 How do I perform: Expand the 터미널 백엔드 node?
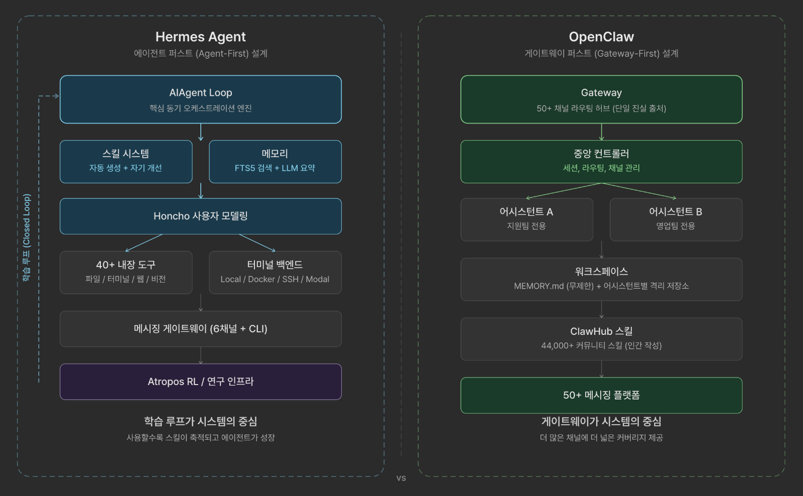click(x=275, y=272)
